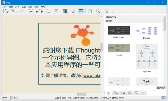Click the iThoughts orange splat logo
Viewport: 168px width, 101px height.
[82, 35]
